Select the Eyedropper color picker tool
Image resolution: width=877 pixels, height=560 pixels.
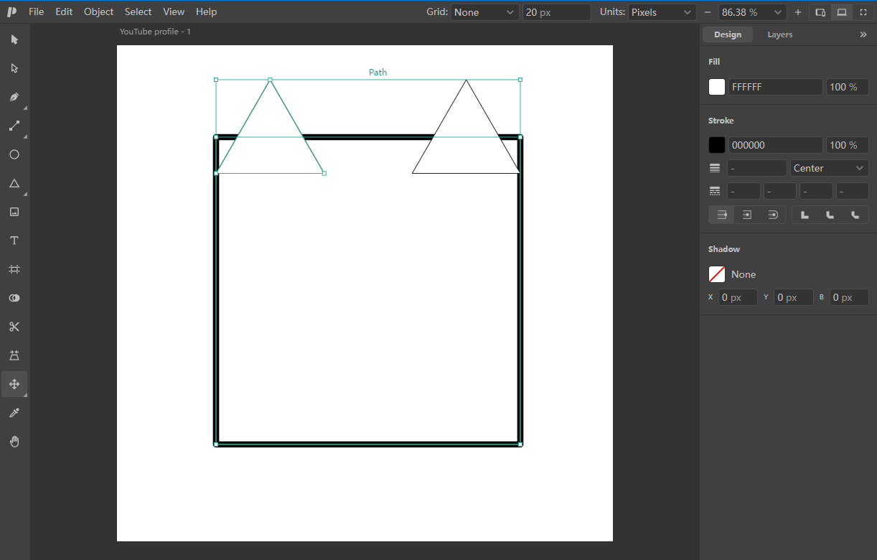(x=14, y=413)
